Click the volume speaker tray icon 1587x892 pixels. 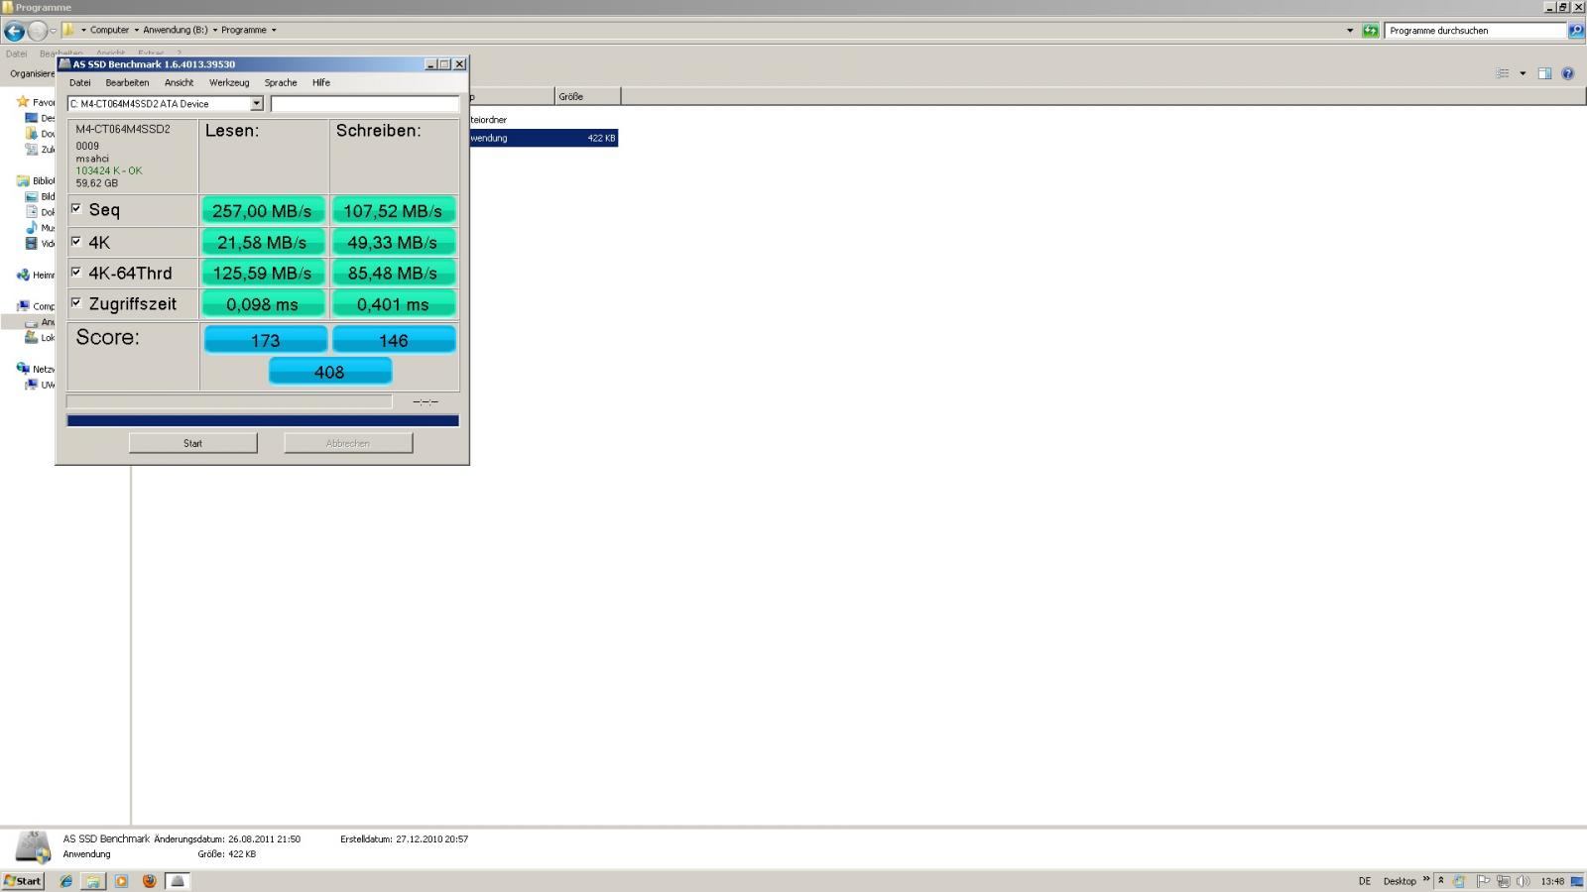pyautogui.click(x=1523, y=881)
